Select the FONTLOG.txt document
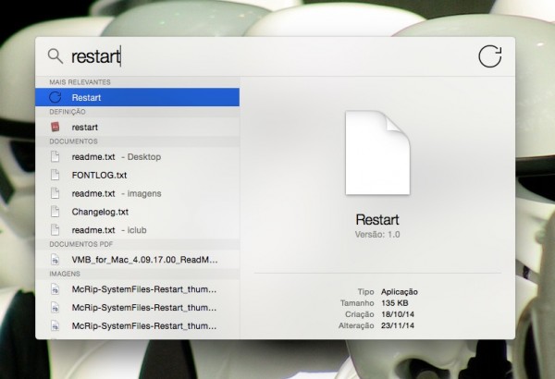 137,175
